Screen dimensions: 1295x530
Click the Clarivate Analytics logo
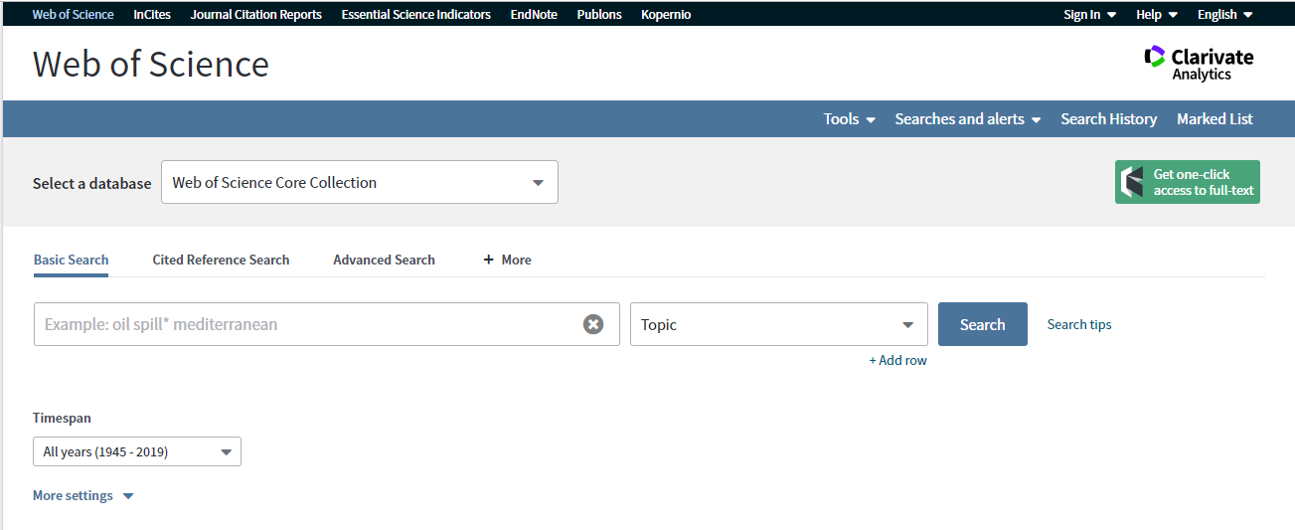(1199, 64)
